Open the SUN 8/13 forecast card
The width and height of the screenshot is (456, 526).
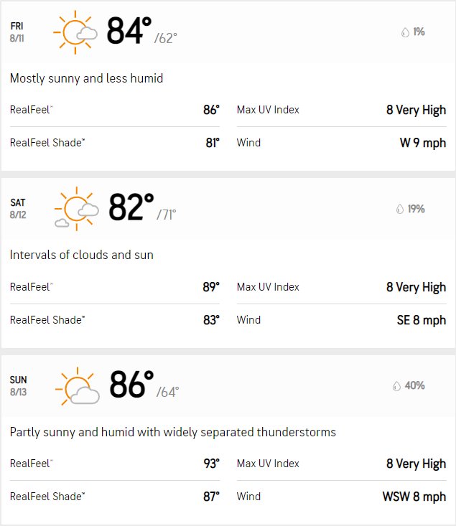pos(228,440)
